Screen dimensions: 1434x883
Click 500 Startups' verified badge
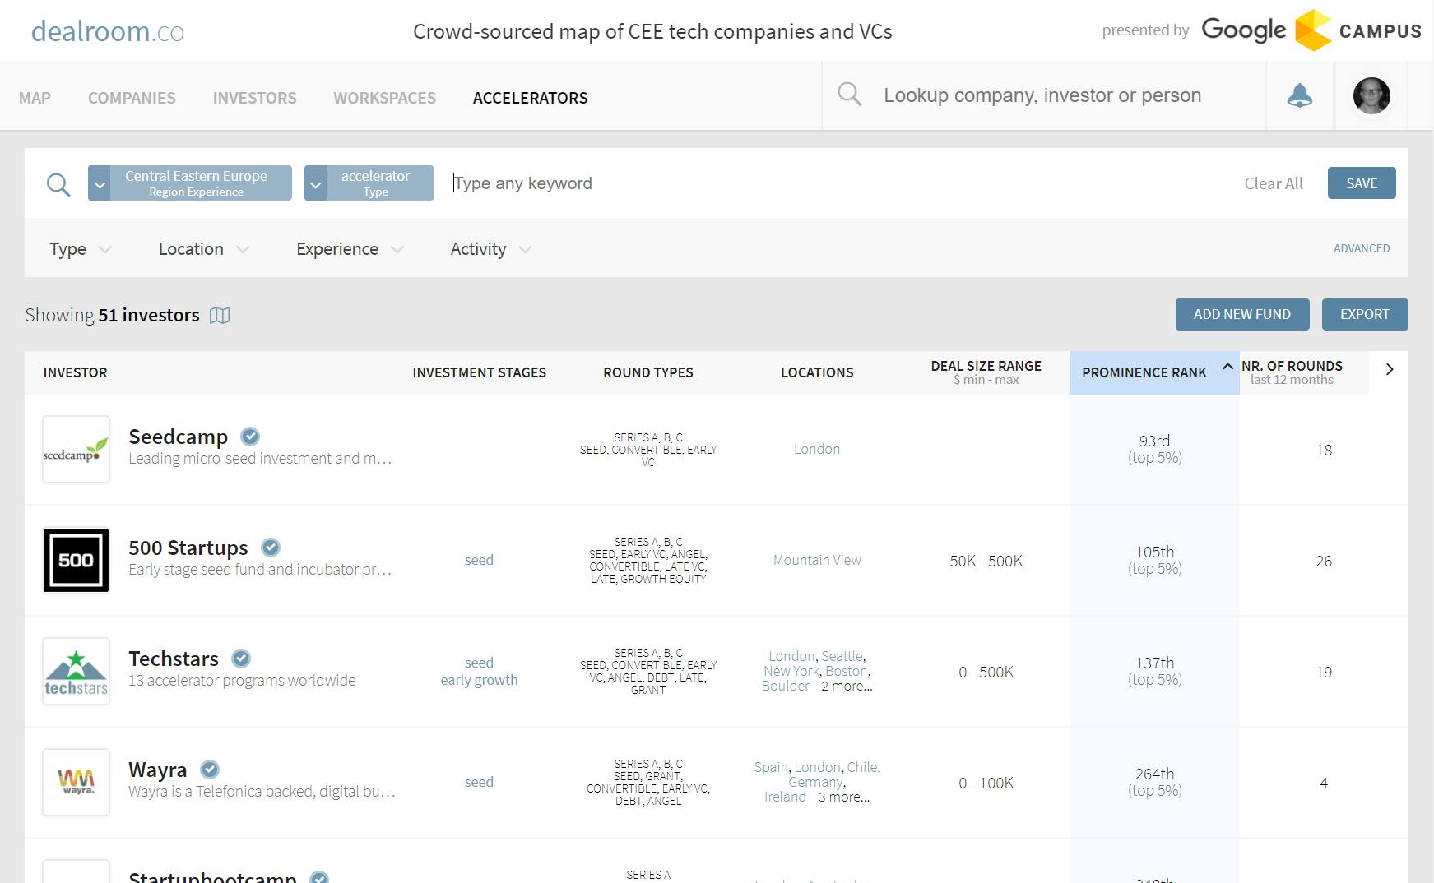coord(271,548)
